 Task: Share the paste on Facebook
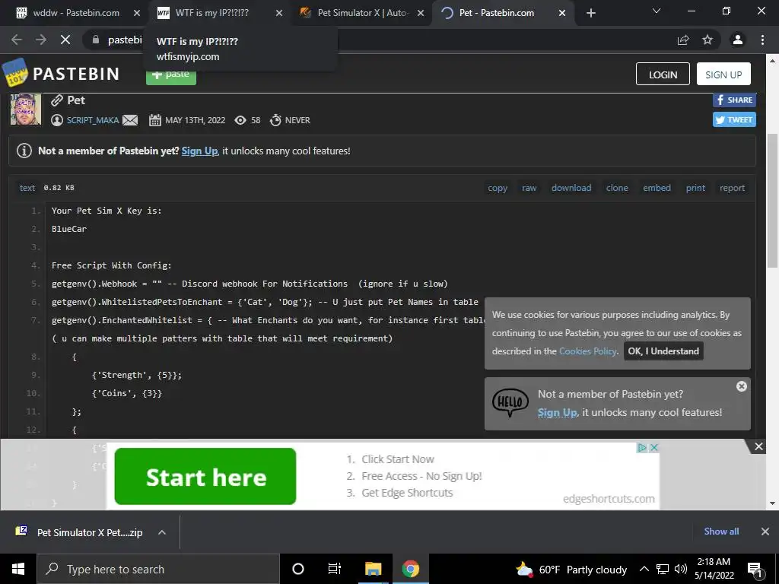[734, 100]
